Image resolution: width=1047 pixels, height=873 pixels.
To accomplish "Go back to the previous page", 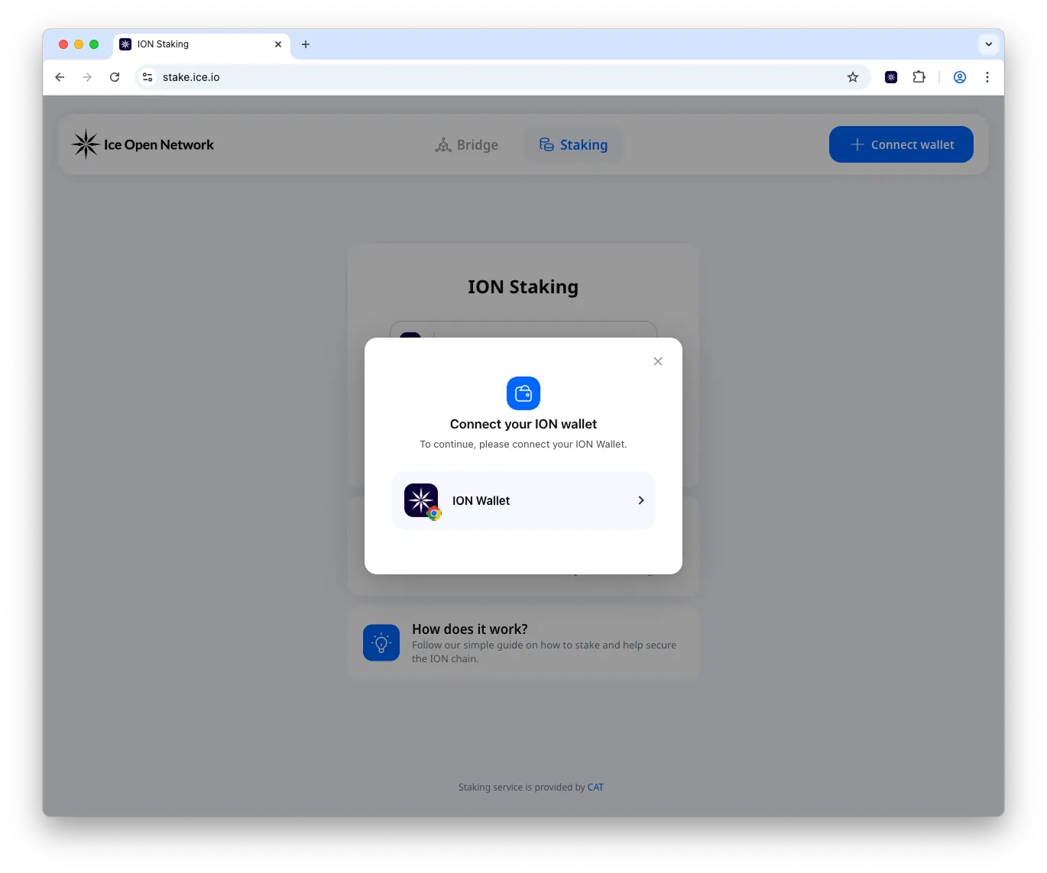I will coord(60,77).
